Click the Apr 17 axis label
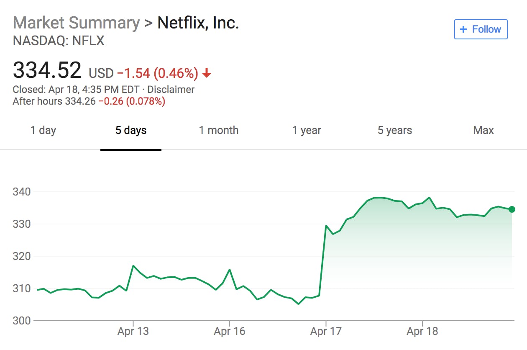The image size is (527, 350). pyautogui.click(x=326, y=332)
